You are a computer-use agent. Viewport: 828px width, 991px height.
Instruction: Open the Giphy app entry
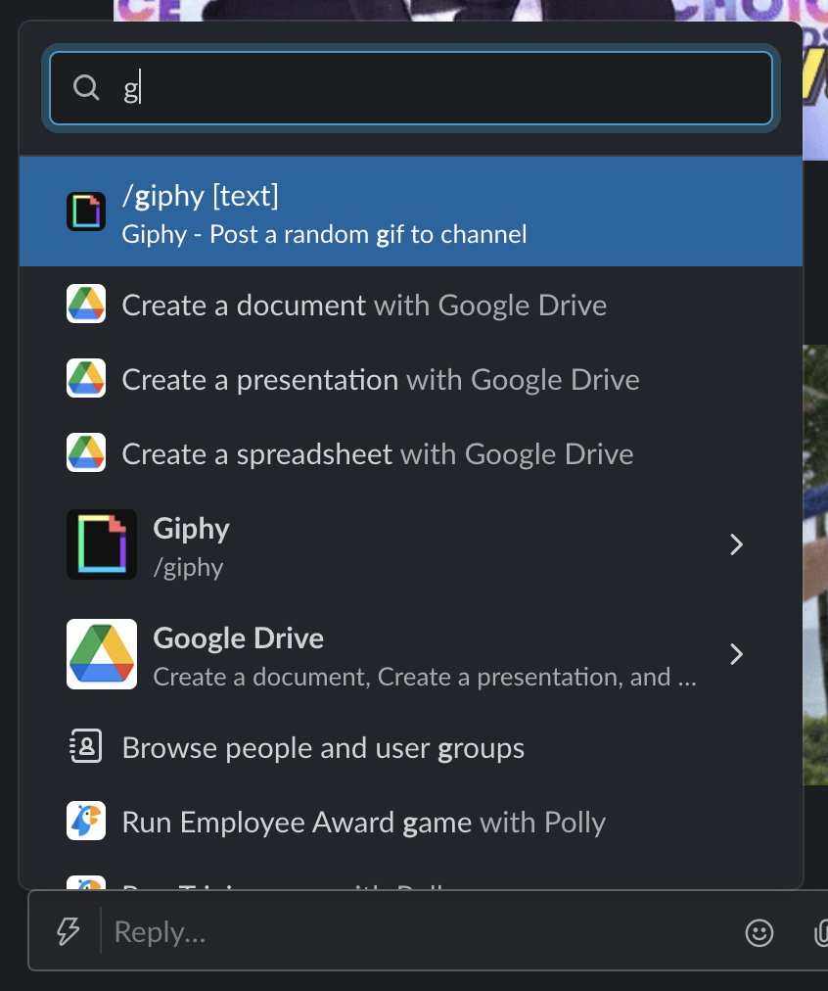410,544
